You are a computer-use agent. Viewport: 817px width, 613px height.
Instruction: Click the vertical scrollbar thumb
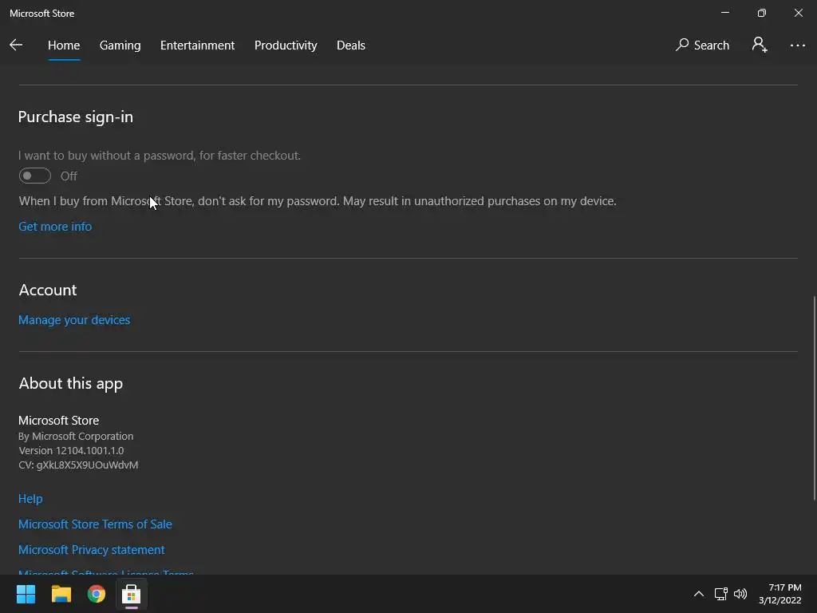click(815, 398)
